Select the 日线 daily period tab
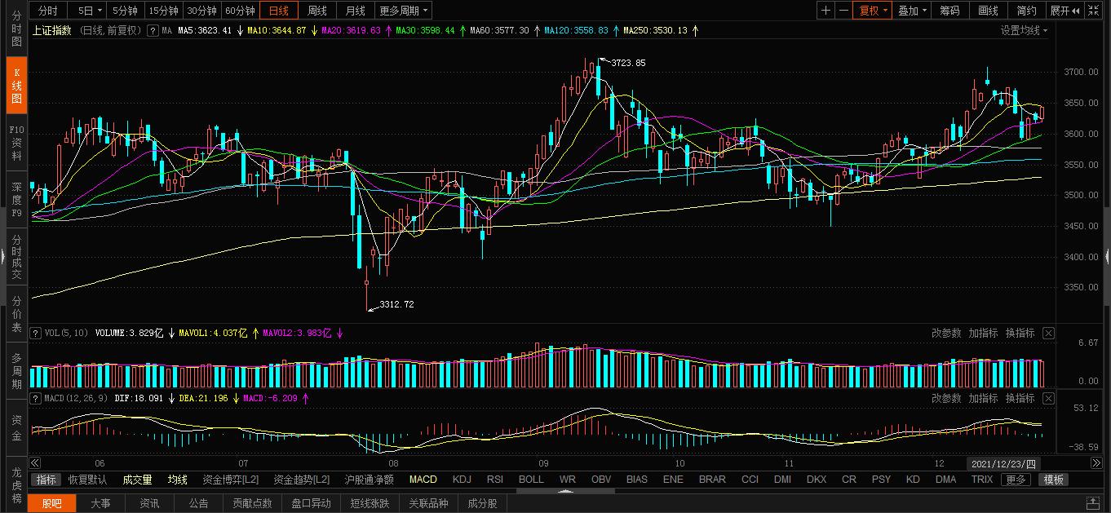This screenshot has height=513, width=1111. (278, 11)
